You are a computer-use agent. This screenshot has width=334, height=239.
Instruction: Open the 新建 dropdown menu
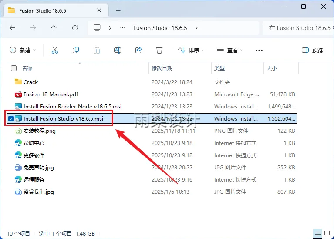[x=23, y=50]
